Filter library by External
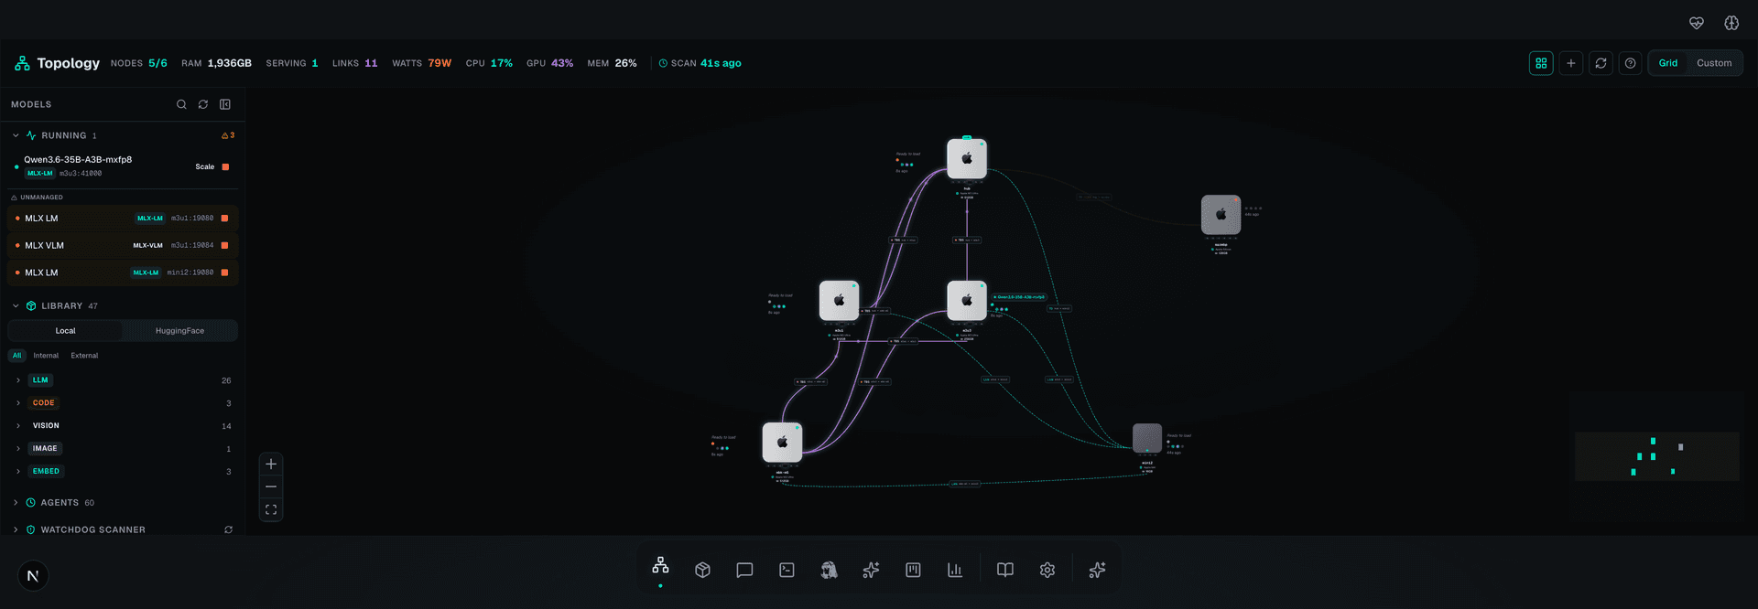Viewport: 1758px width, 609px height. [84, 356]
